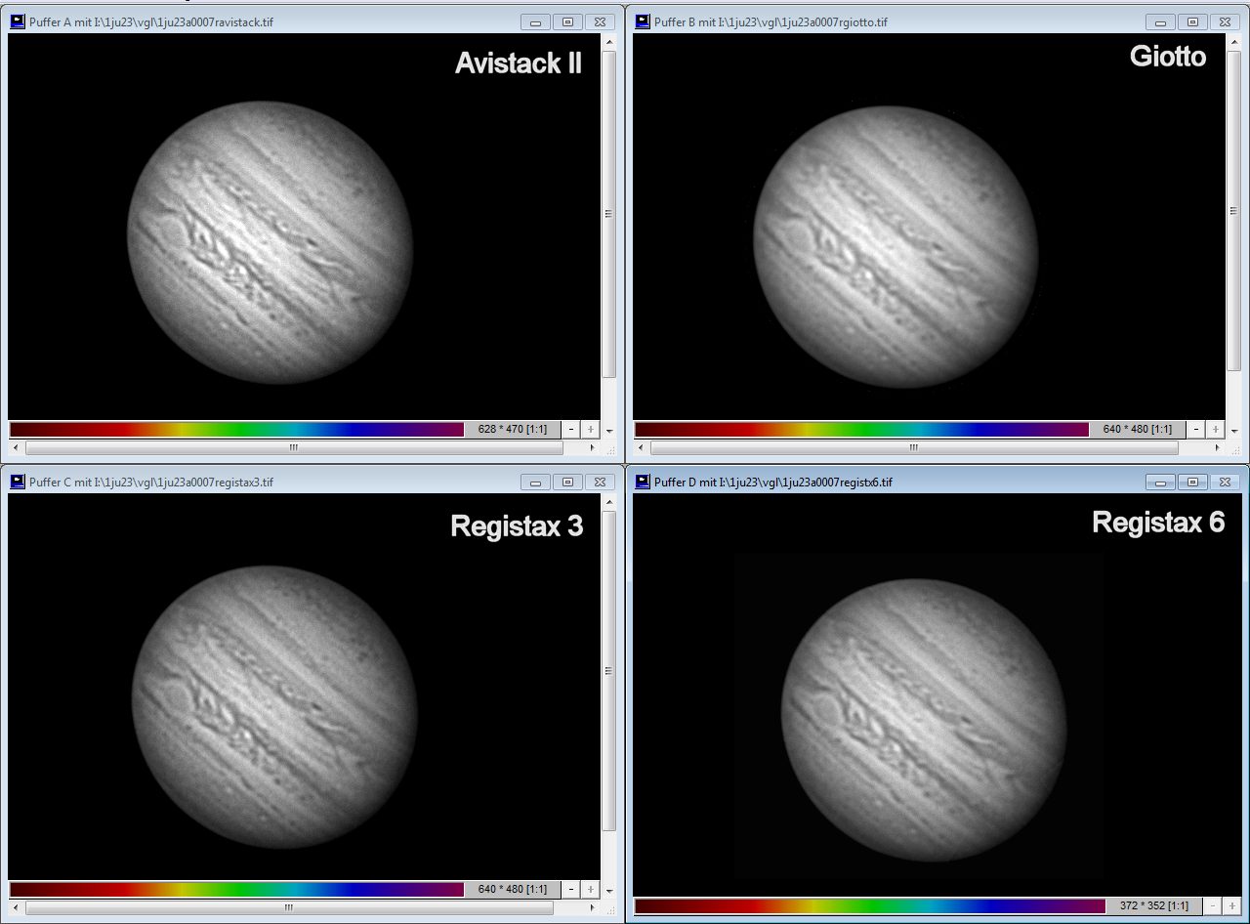1250x924 pixels.
Task: Click the '640 * 480 [1:1]' readout in Puffer C
Action: click(513, 890)
